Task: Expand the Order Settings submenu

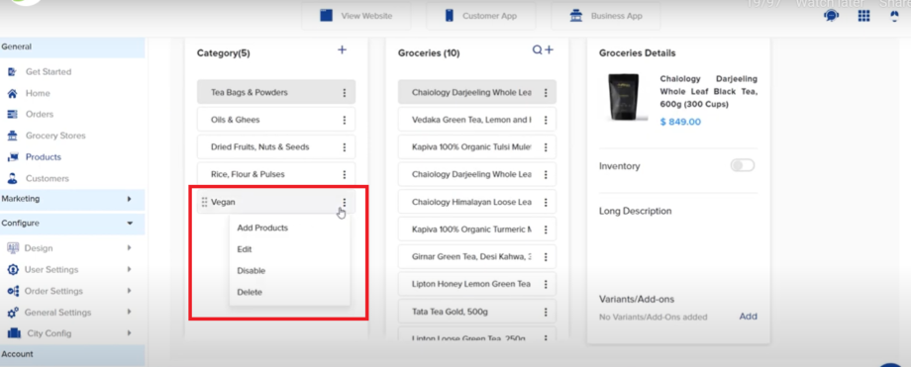Action: (x=129, y=291)
